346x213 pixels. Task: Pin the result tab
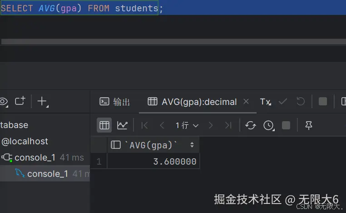pyautogui.click(x=308, y=125)
